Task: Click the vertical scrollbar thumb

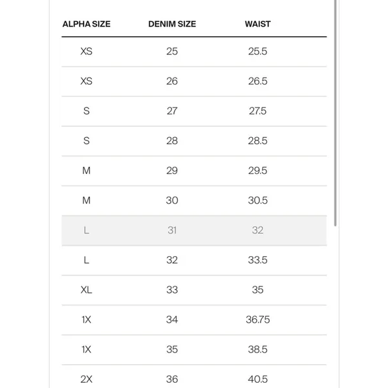Action: click(x=335, y=113)
